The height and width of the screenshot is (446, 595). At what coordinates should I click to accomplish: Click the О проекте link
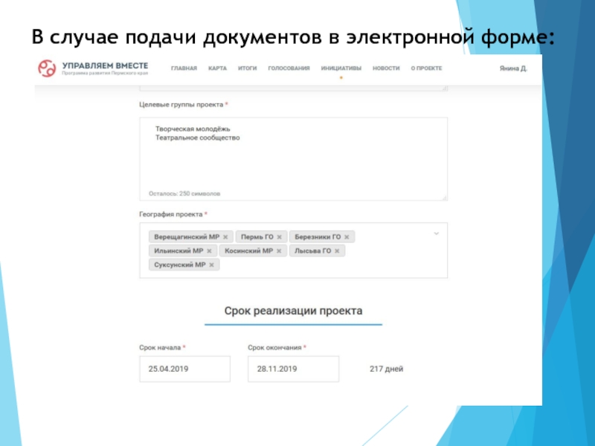pyautogui.click(x=426, y=68)
